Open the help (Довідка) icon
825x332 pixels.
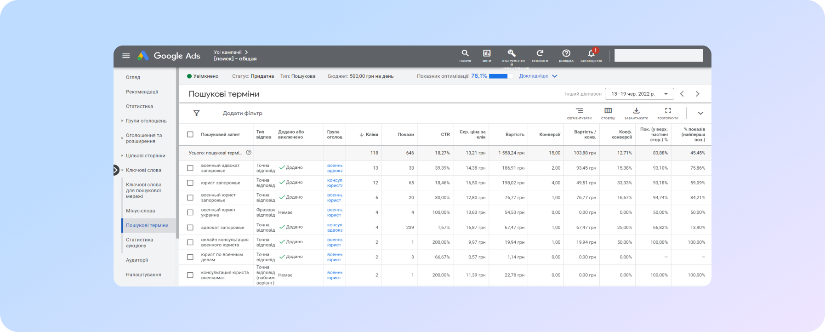click(x=566, y=56)
